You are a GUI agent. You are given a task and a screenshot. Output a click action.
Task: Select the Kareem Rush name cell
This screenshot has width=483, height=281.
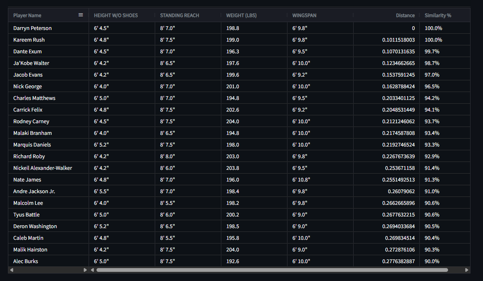(x=48, y=40)
